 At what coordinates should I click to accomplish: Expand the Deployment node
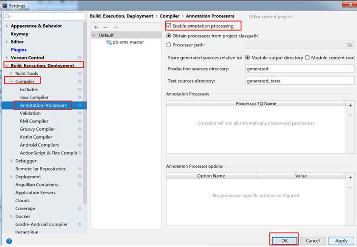[x=11, y=176]
